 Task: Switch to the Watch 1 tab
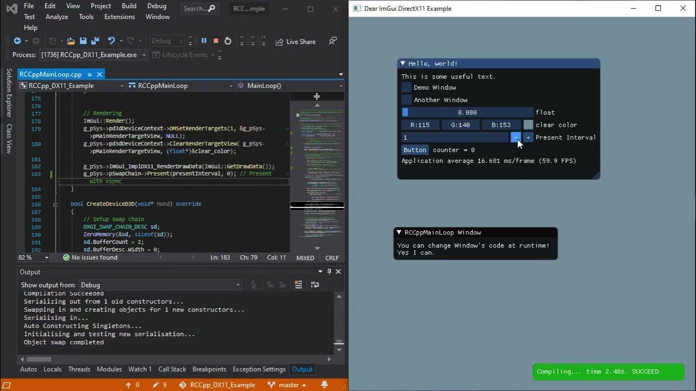pos(140,369)
